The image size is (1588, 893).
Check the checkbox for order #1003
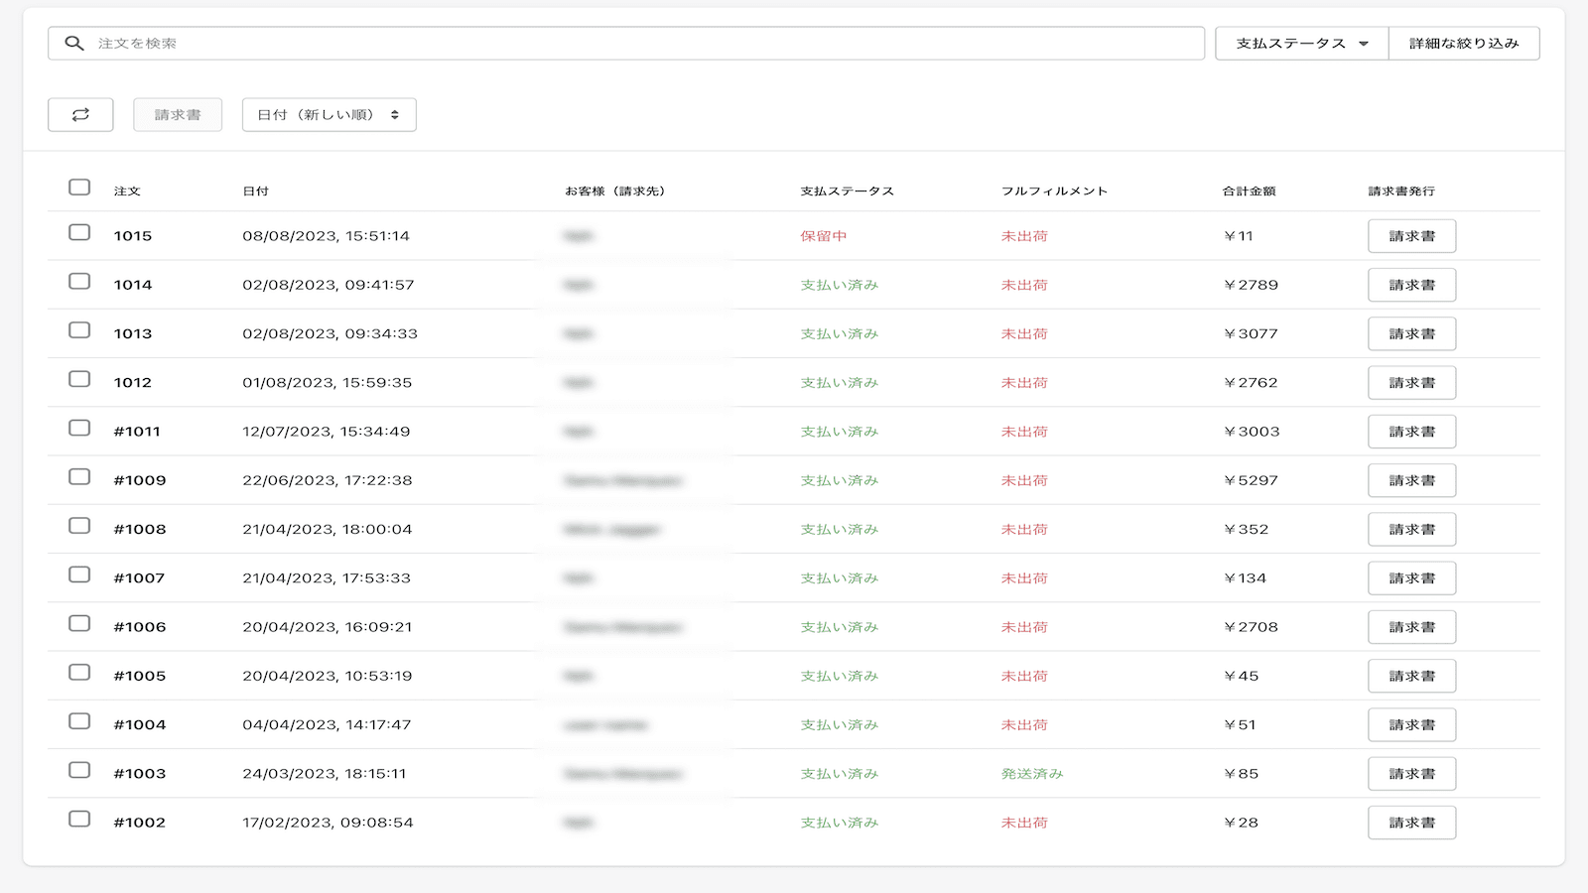(x=79, y=773)
